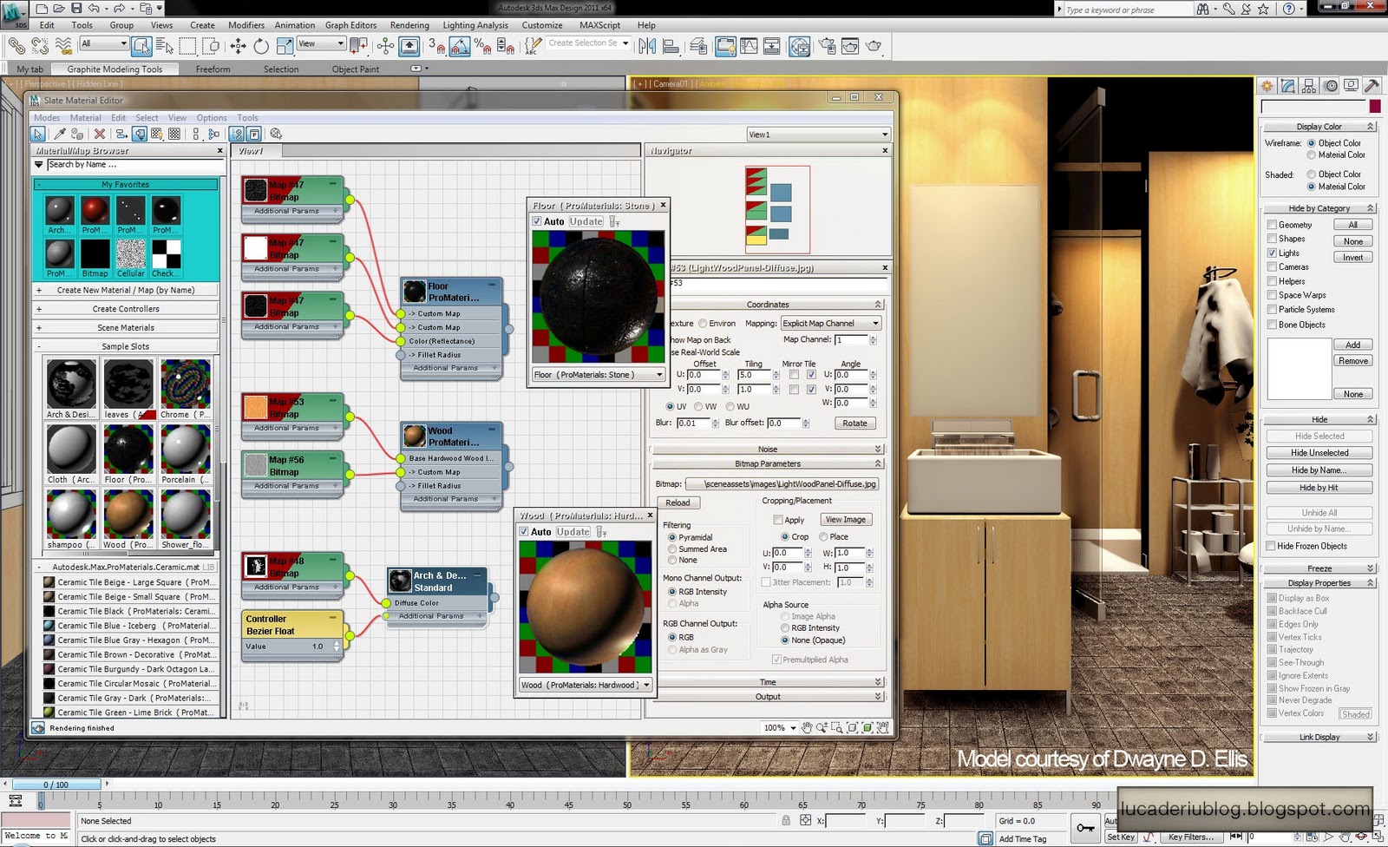Delete selected node in Slate editor
Image resolution: width=1388 pixels, height=847 pixels.
[100, 134]
